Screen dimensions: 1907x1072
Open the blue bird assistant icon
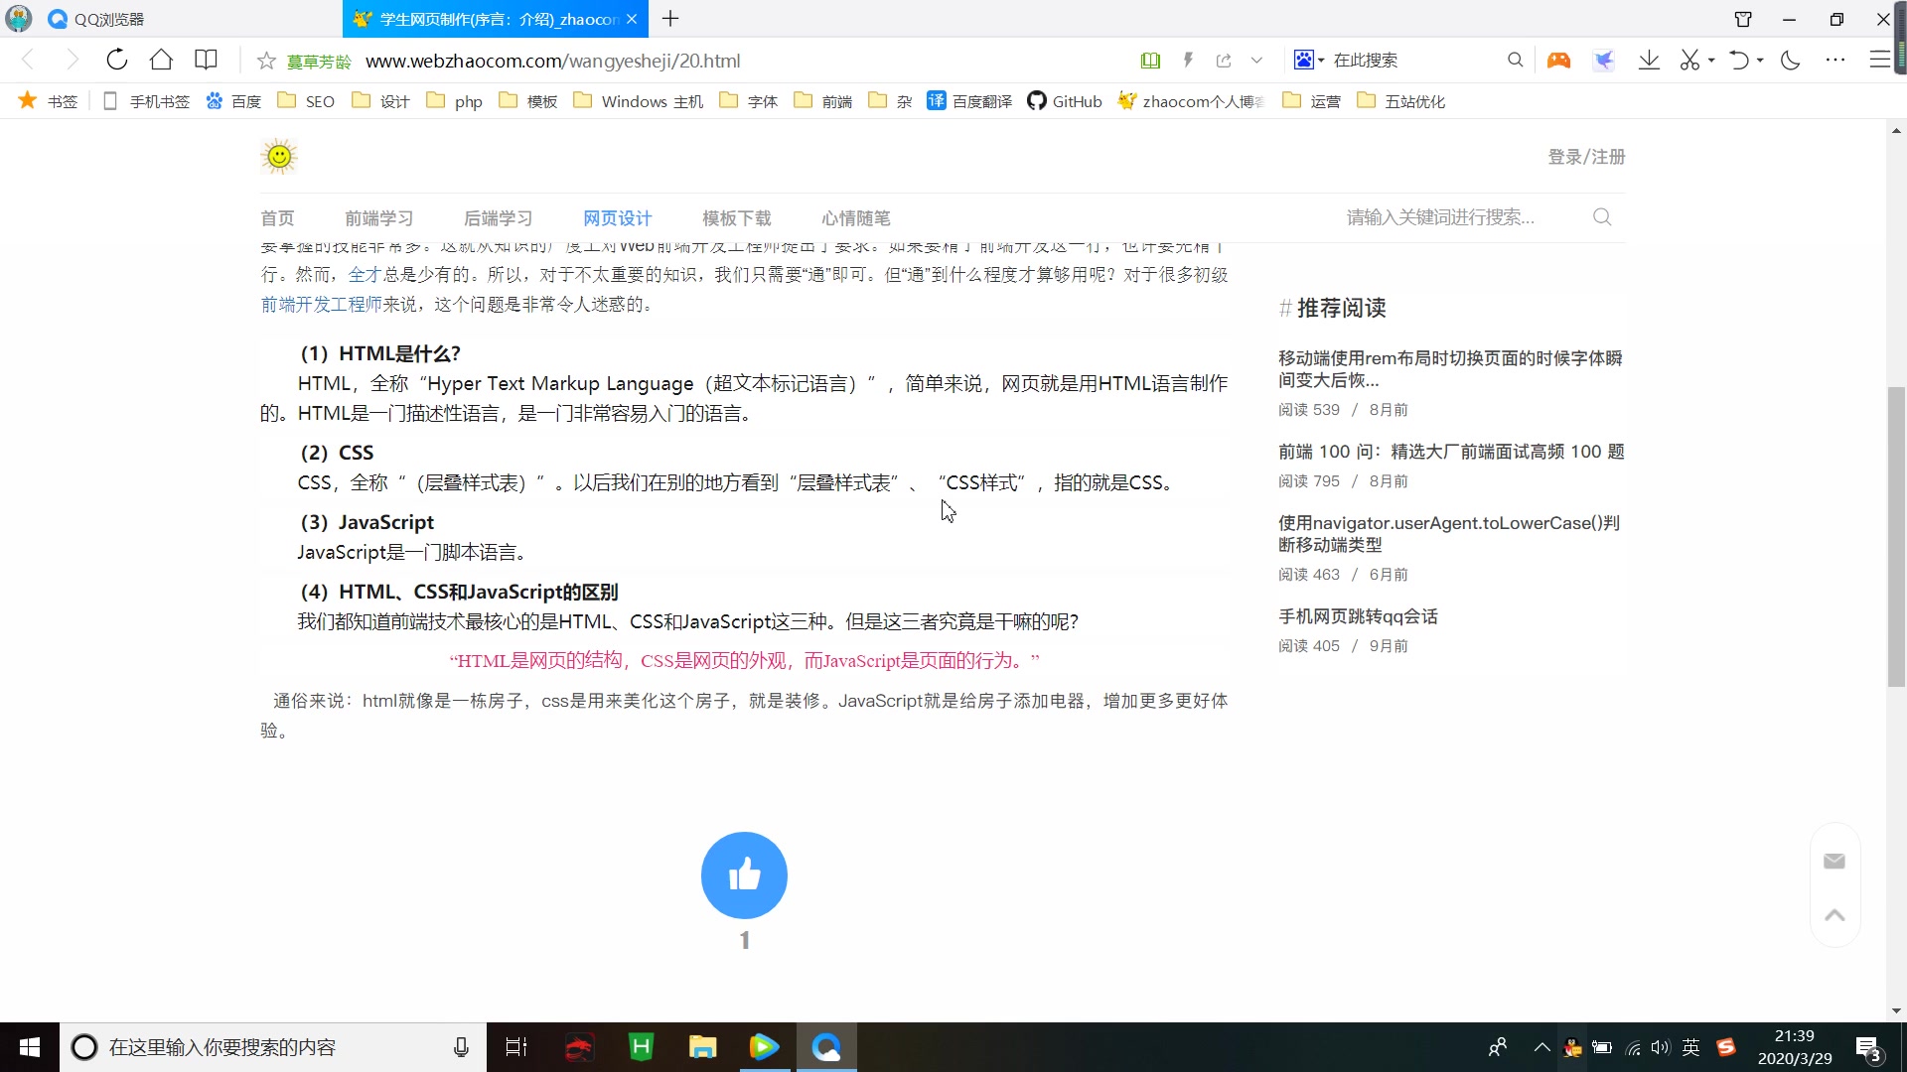pyautogui.click(x=1603, y=60)
